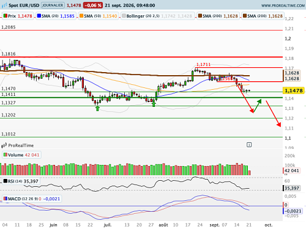Click the 1,11 price axis label

[x=289, y=128]
